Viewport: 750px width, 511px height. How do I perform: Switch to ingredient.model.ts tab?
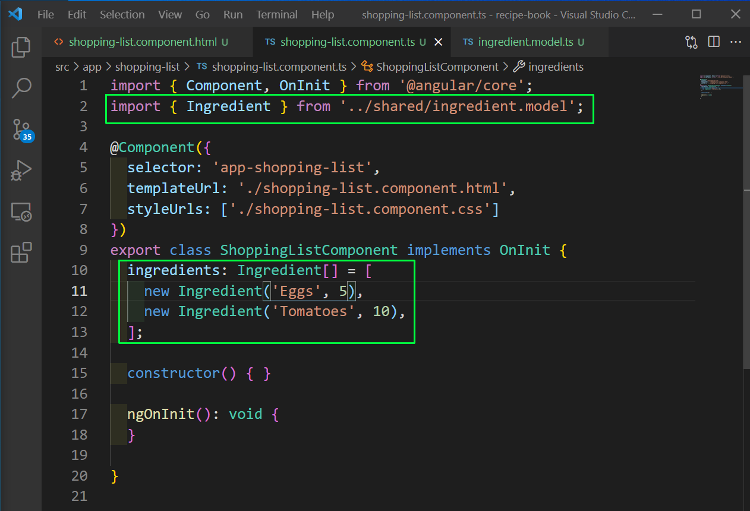click(x=530, y=42)
